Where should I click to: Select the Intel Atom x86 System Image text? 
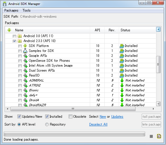click(51, 66)
